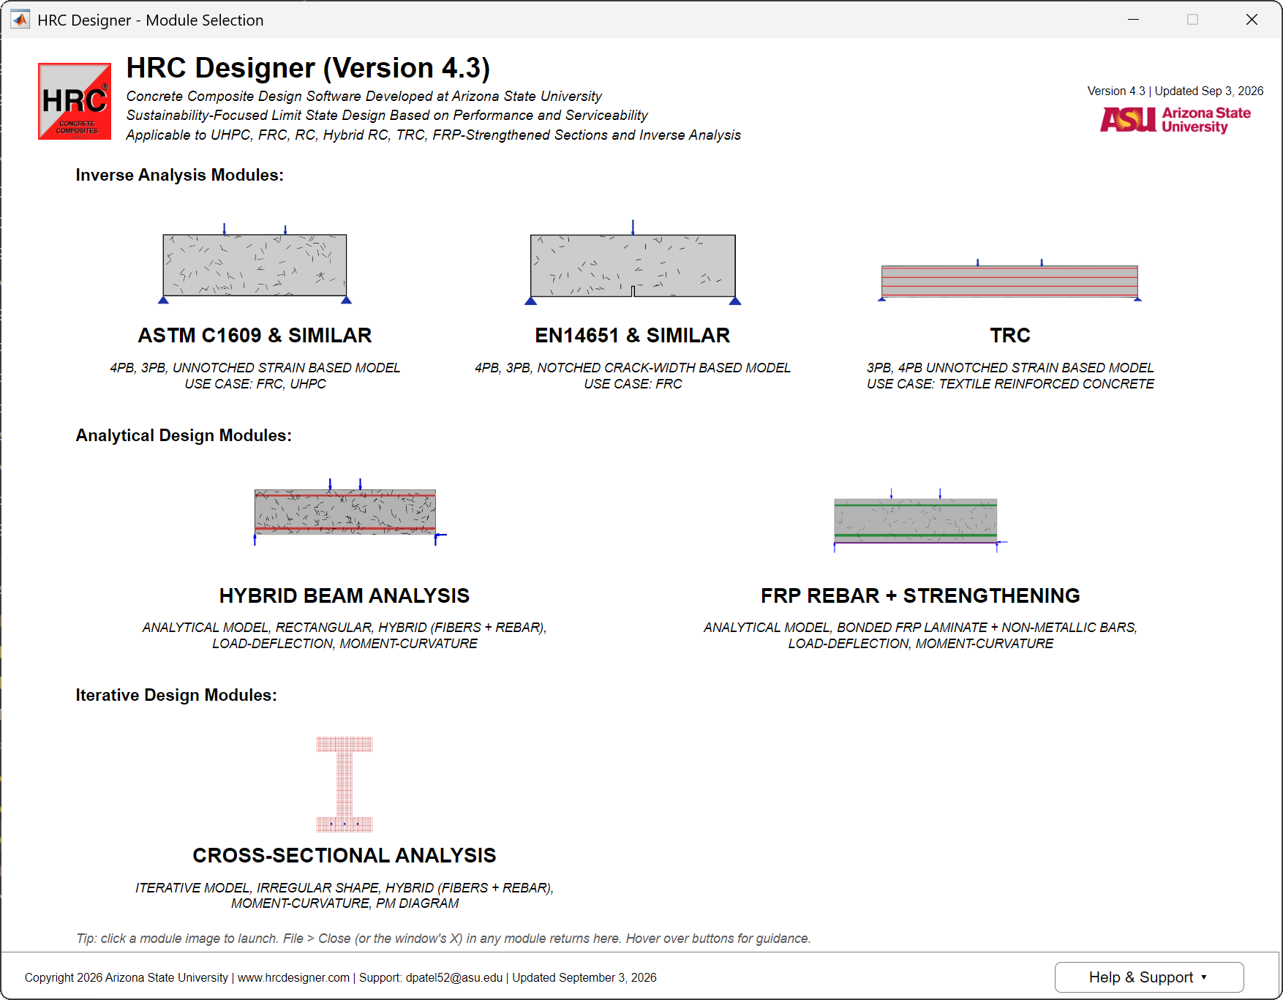Click the 'FRP REBAR + STRENGTHENING' title
This screenshot has height=1000, width=1283.
click(x=920, y=595)
